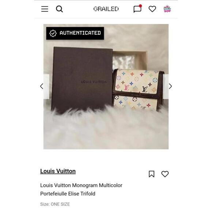212x212 pixels.
Task: Click the authenticated checkmark seal icon
Action: (53, 33)
